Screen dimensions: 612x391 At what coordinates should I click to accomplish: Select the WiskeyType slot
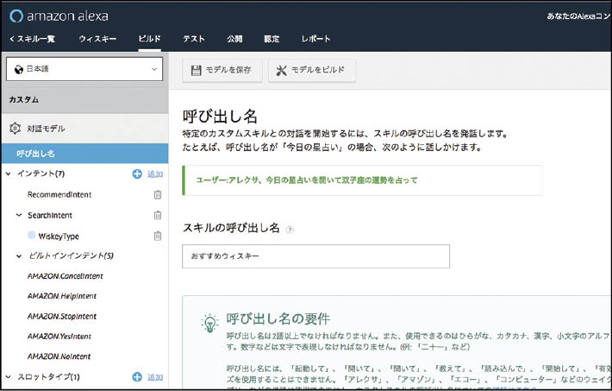click(x=59, y=236)
